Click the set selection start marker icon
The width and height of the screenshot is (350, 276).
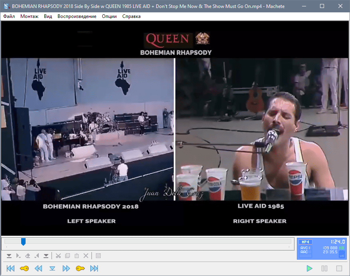(x=9, y=256)
